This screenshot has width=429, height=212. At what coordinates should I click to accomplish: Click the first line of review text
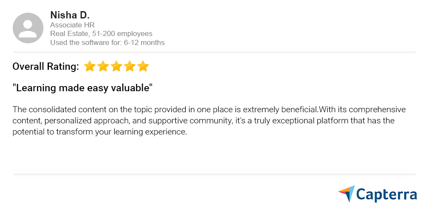209,109
